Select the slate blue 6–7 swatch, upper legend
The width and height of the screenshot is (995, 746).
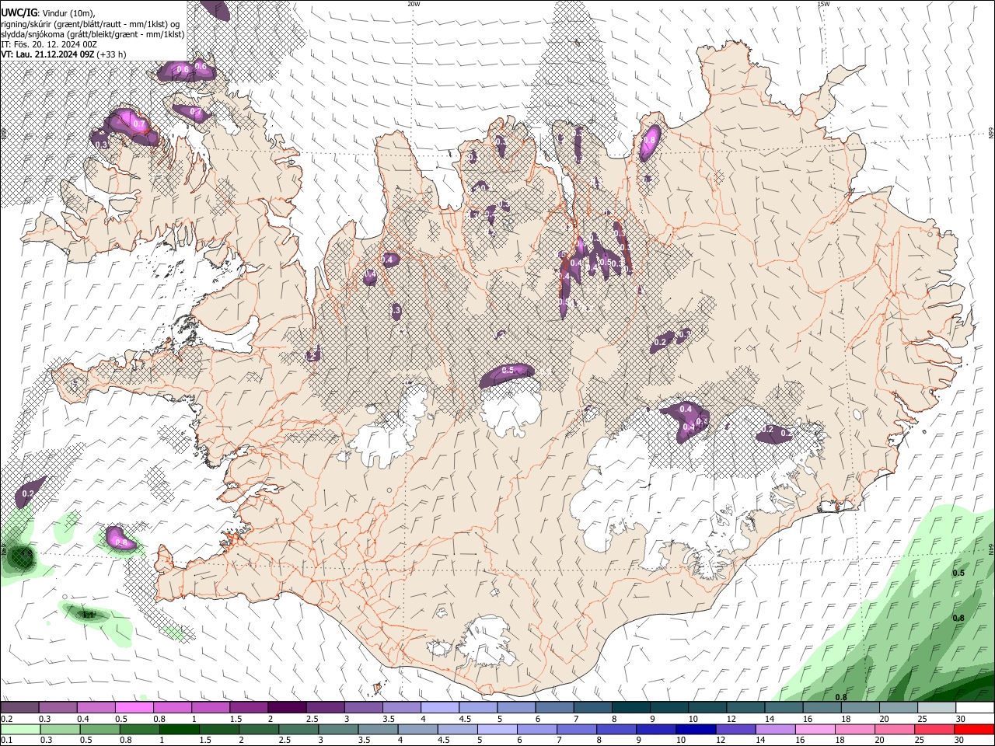click(553, 708)
